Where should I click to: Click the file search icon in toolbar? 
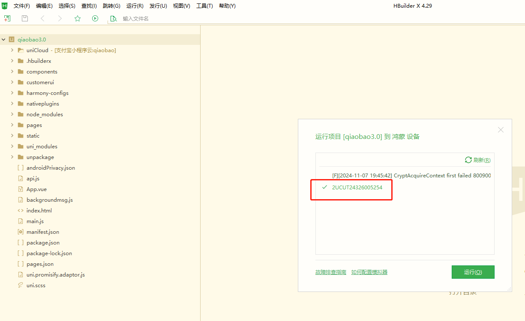pyautogui.click(x=113, y=18)
